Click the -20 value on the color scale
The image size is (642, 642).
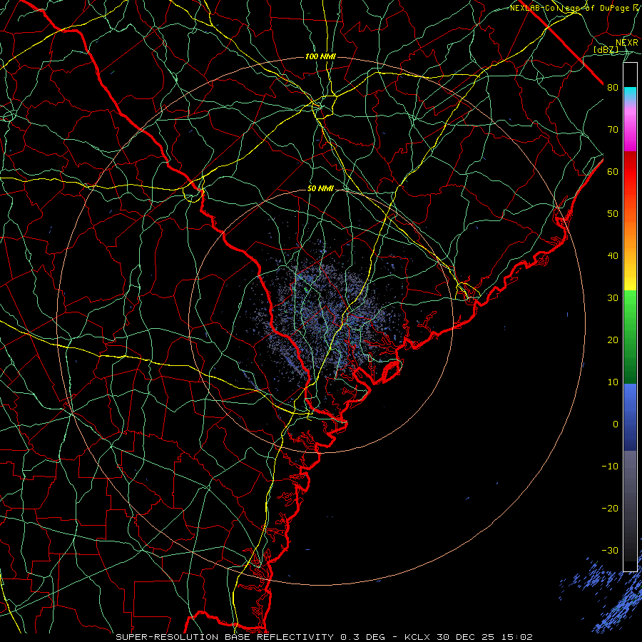[610, 508]
